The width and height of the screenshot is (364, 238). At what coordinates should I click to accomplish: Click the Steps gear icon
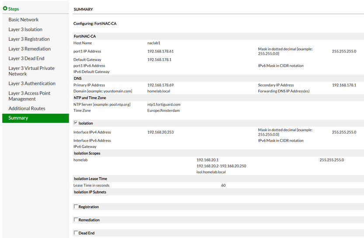[x=5, y=9]
